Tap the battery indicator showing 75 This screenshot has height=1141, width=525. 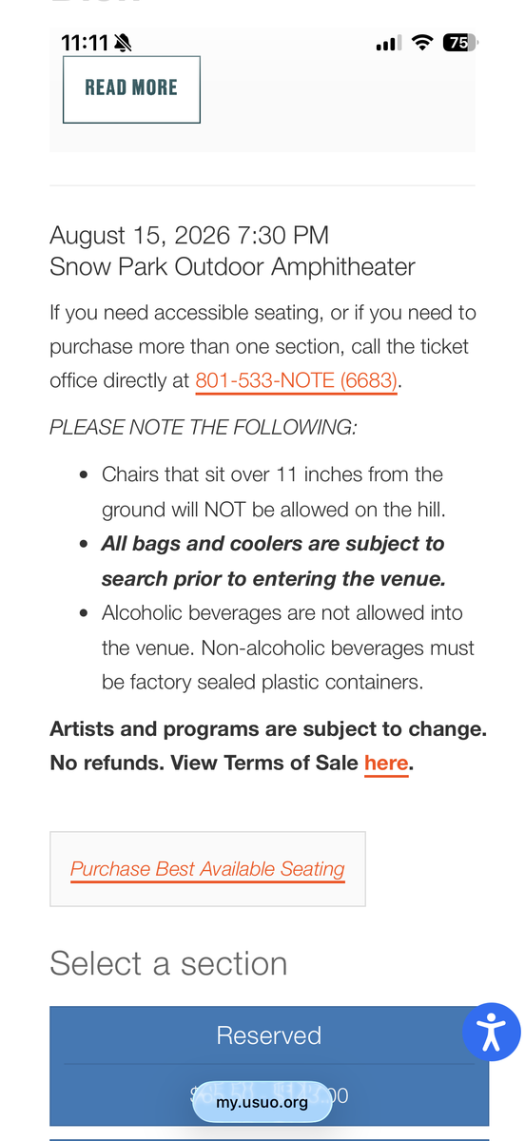(x=459, y=43)
